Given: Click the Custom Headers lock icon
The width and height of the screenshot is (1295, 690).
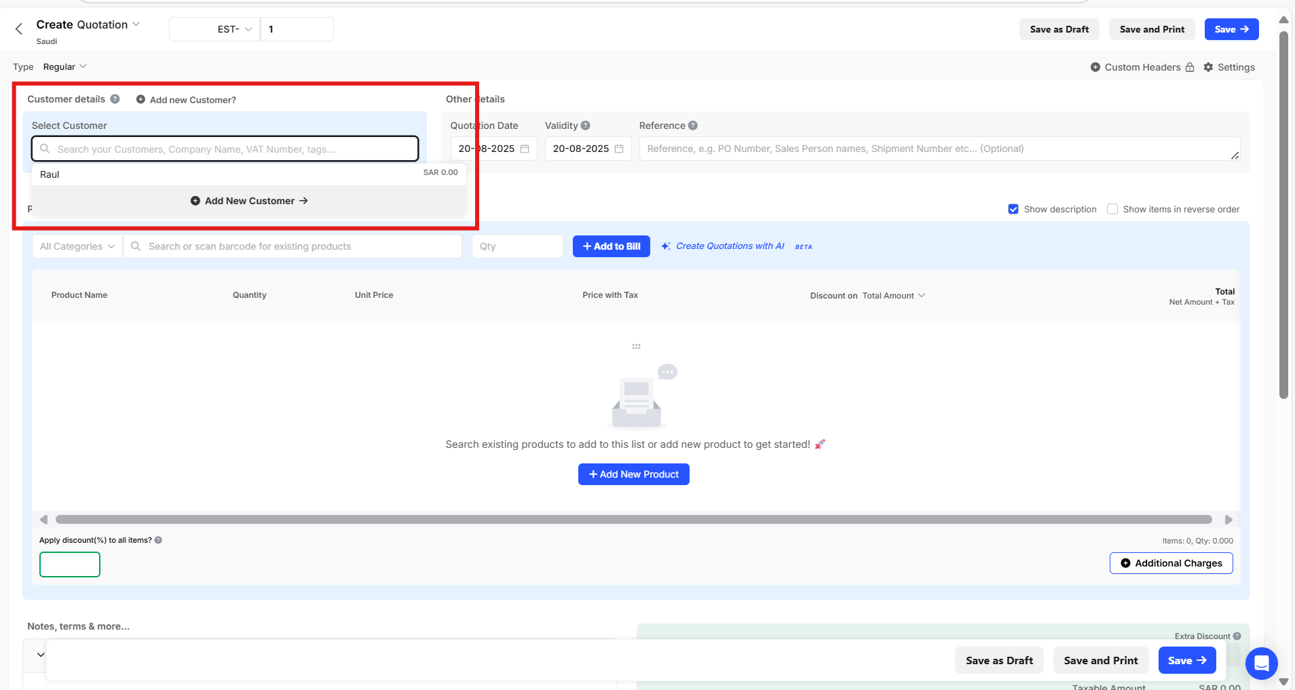Looking at the screenshot, I should point(1190,67).
